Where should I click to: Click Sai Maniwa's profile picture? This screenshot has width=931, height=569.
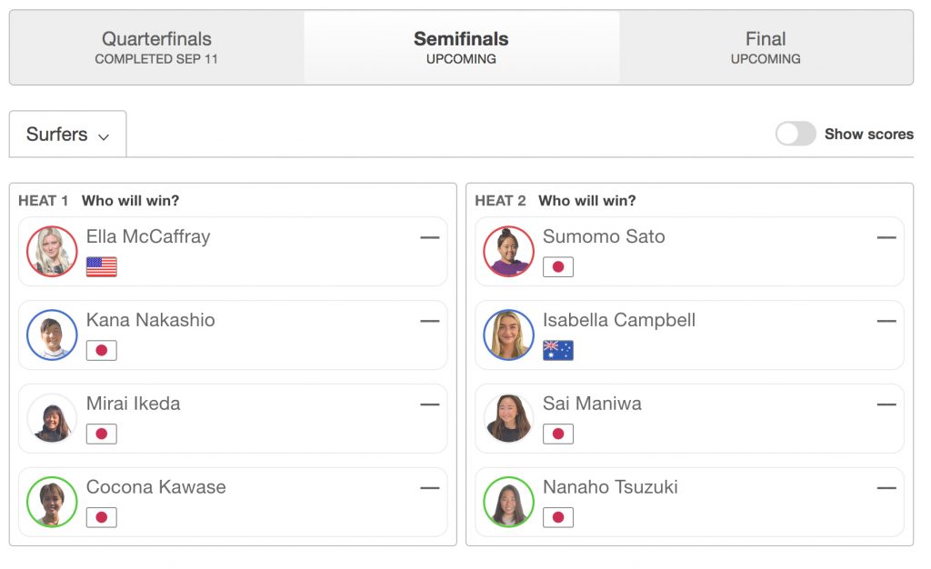click(508, 418)
